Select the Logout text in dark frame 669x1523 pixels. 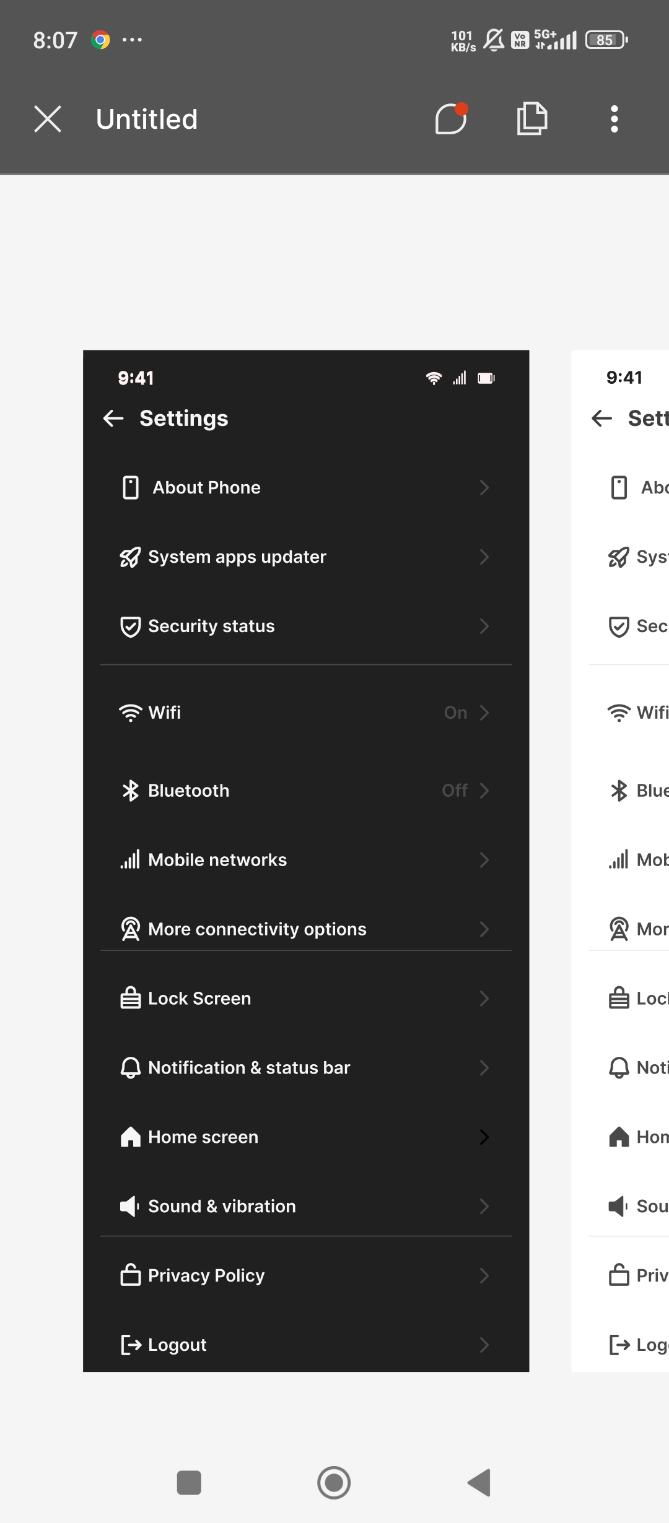pyautogui.click(x=177, y=1345)
